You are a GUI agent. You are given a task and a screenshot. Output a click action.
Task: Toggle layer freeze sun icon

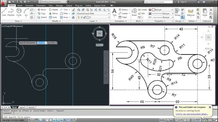(x=82, y=17)
